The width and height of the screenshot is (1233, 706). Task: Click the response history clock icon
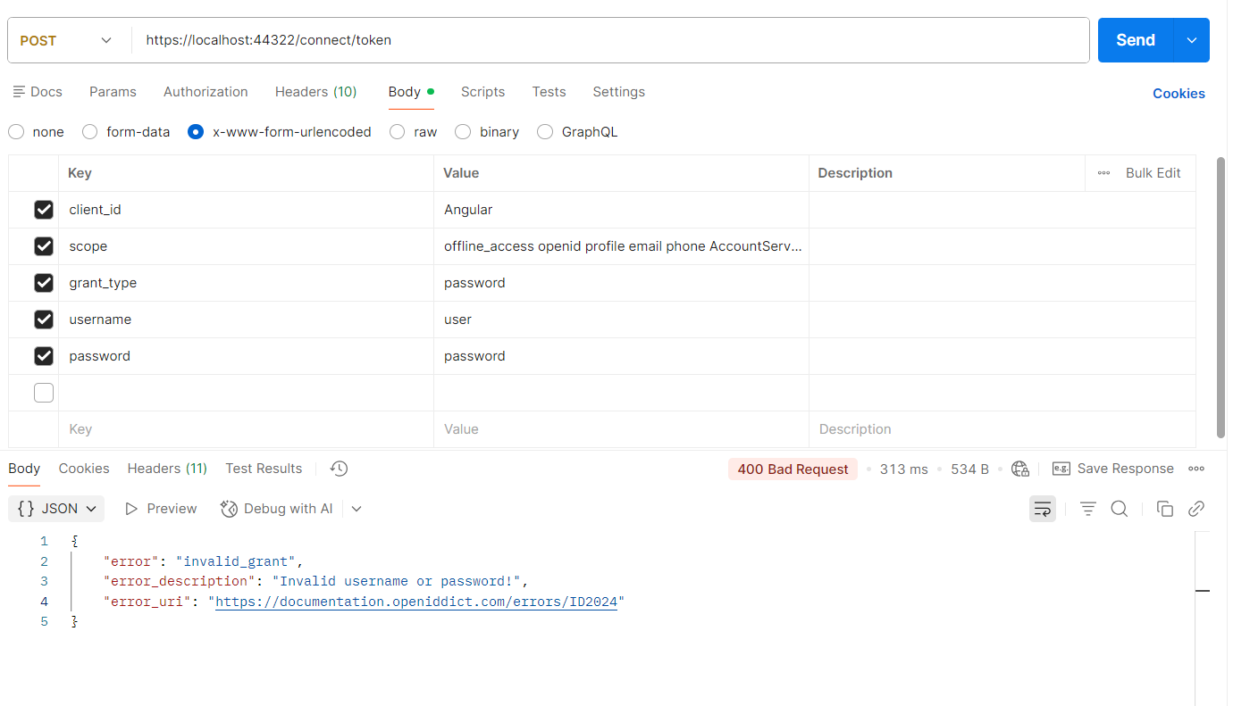pos(339,469)
